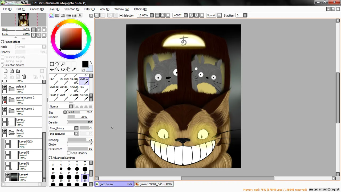Zoom in with the navigator plus button
The image size is (341, 192).
[39, 30]
